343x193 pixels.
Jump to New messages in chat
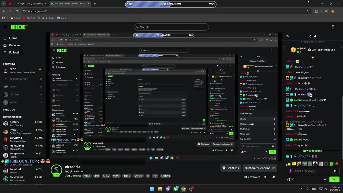click(x=312, y=151)
